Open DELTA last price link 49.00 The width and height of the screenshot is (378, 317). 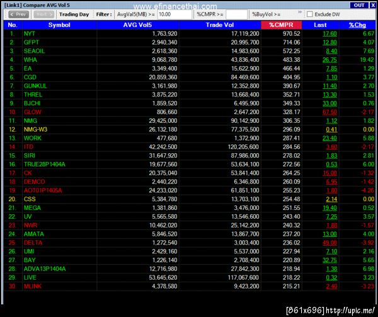pyautogui.click(x=329, y=243)
